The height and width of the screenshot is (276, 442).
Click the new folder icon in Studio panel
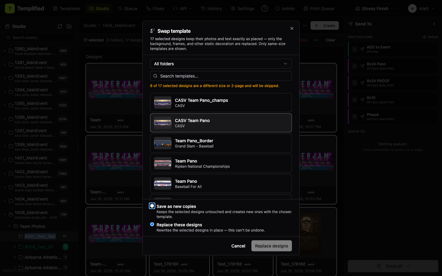69,26
